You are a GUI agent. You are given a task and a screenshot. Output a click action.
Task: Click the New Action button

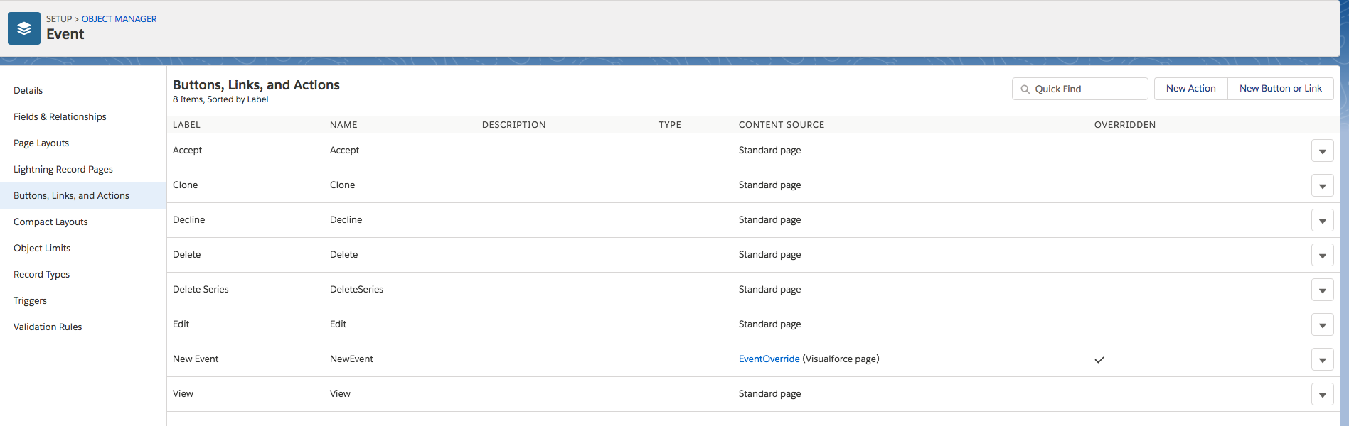1190,89
